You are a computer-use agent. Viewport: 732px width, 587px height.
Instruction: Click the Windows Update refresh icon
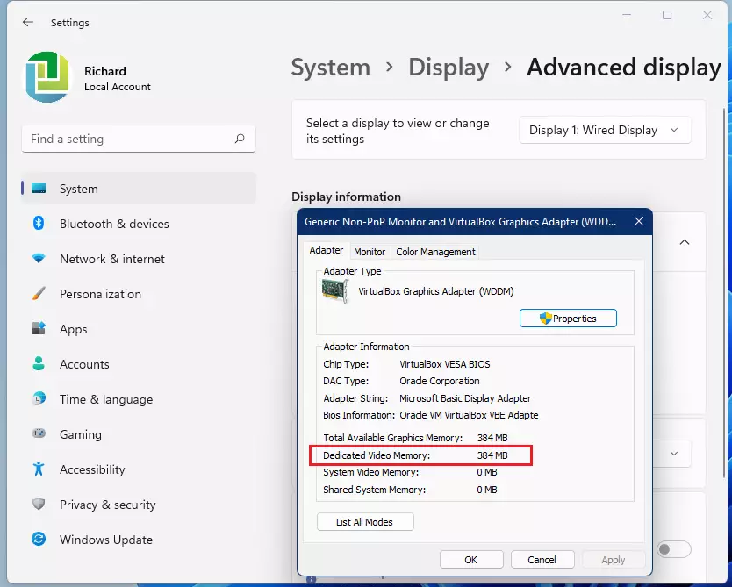[x=39, y=539]
